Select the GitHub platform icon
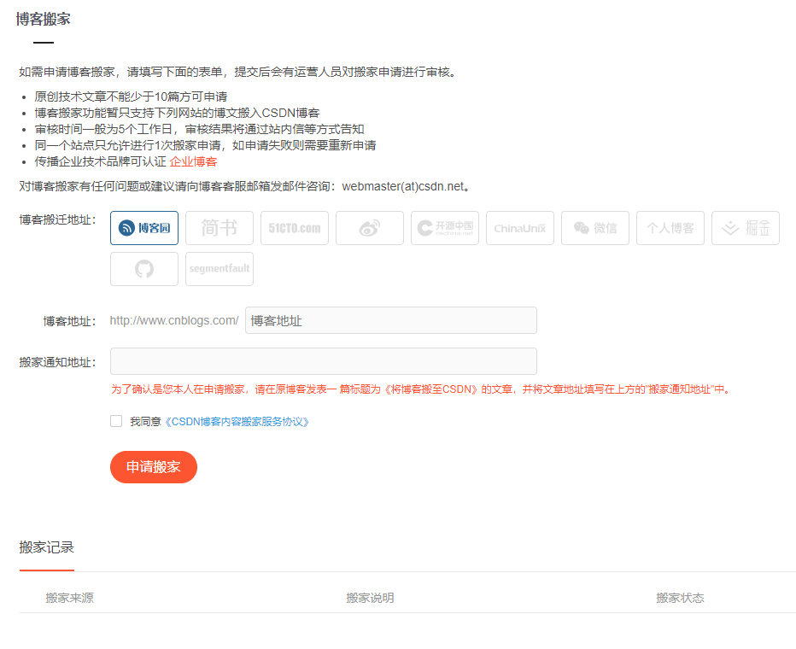796x649 pixels. (x=143, y=268)
